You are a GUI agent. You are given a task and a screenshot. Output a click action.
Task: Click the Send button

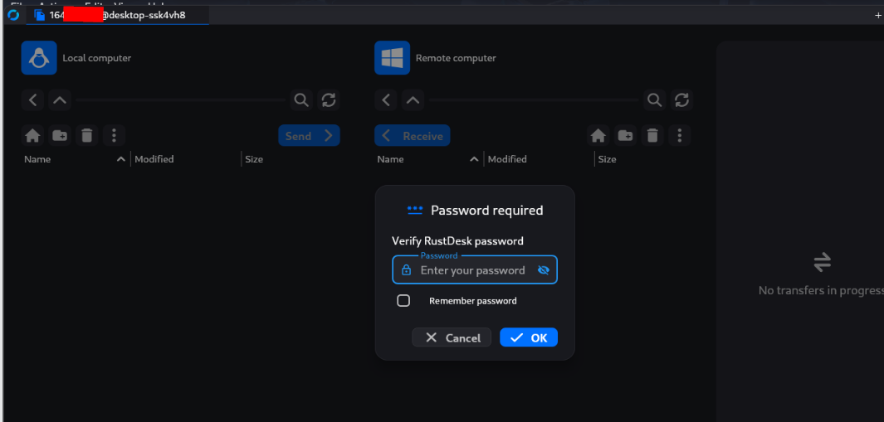pos(309,136)
